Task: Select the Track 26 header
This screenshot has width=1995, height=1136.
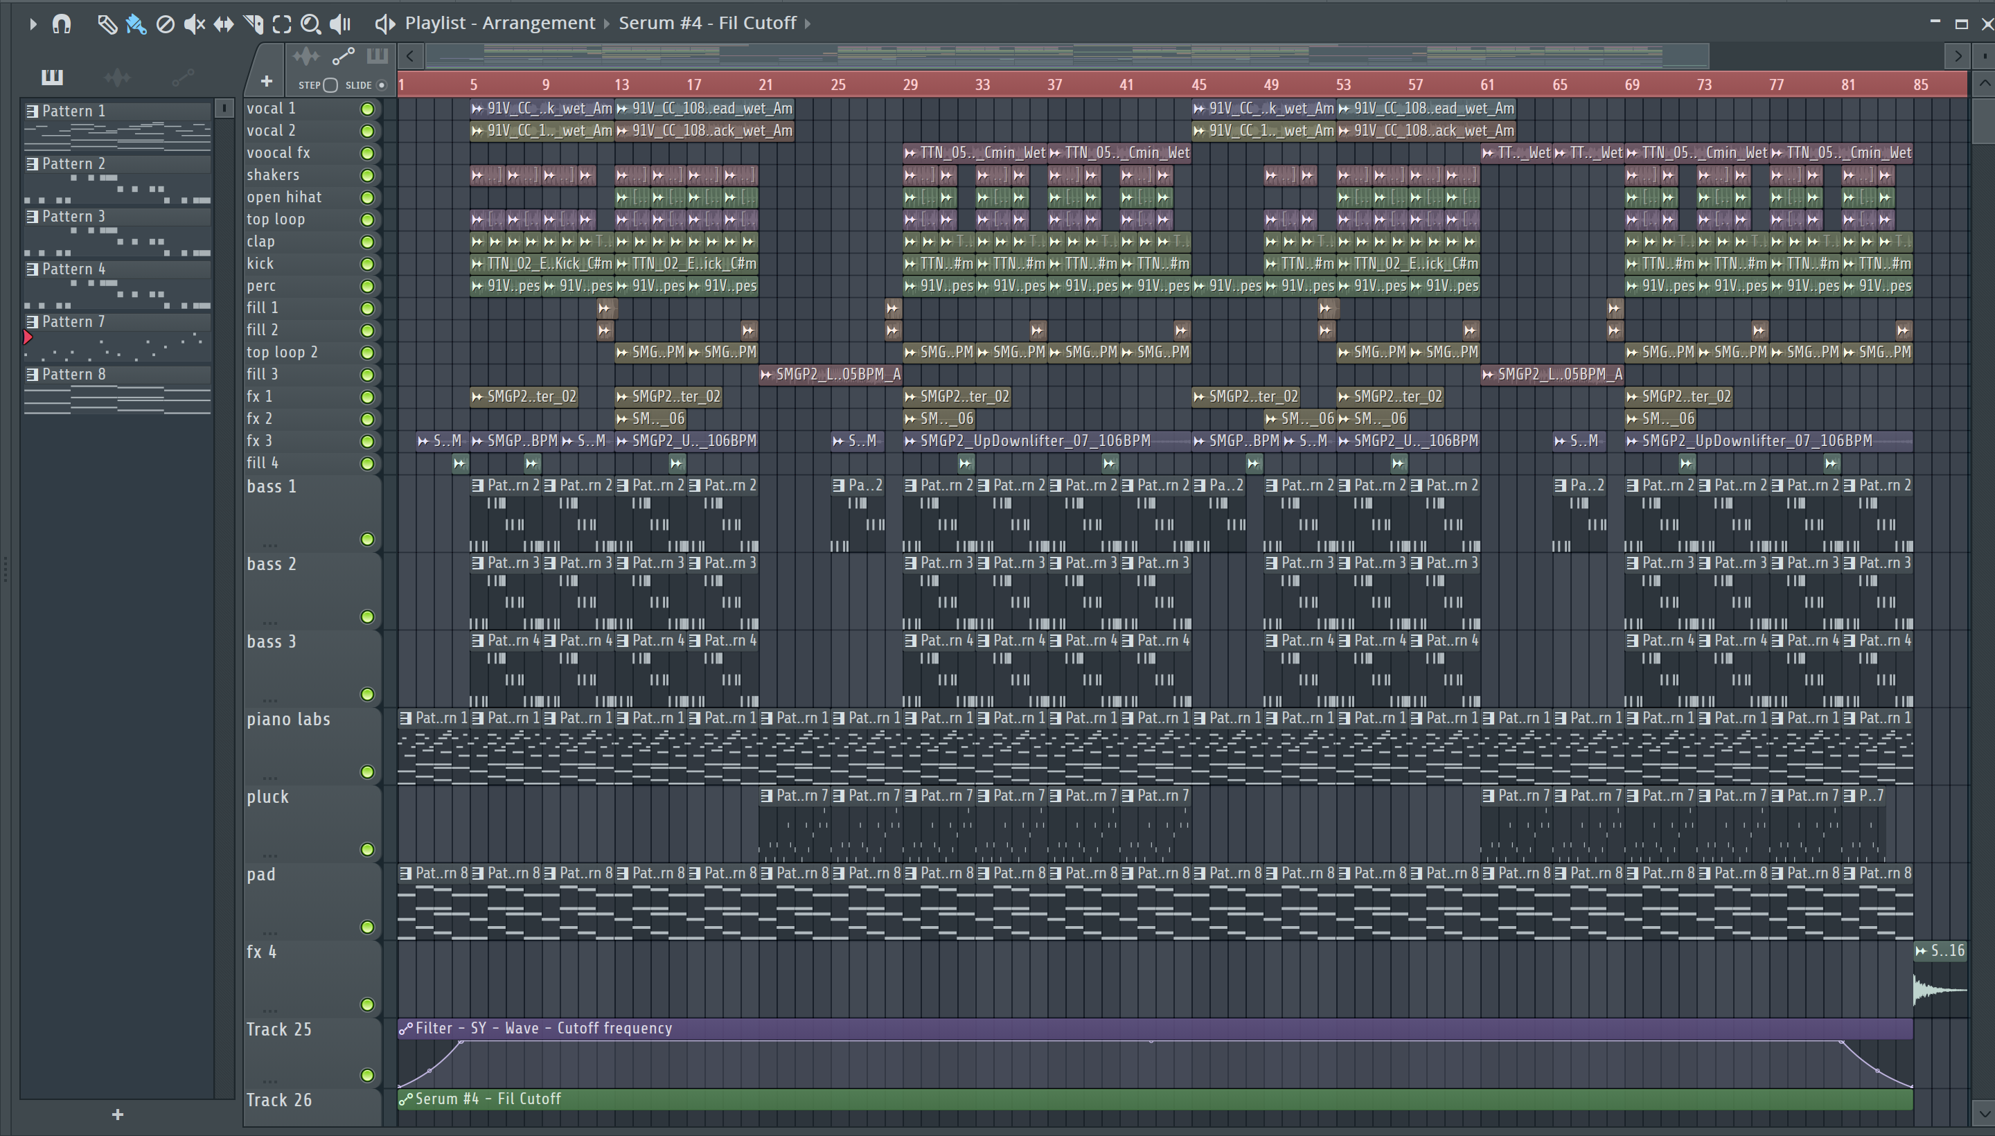Action: (x=312, y=1108)
